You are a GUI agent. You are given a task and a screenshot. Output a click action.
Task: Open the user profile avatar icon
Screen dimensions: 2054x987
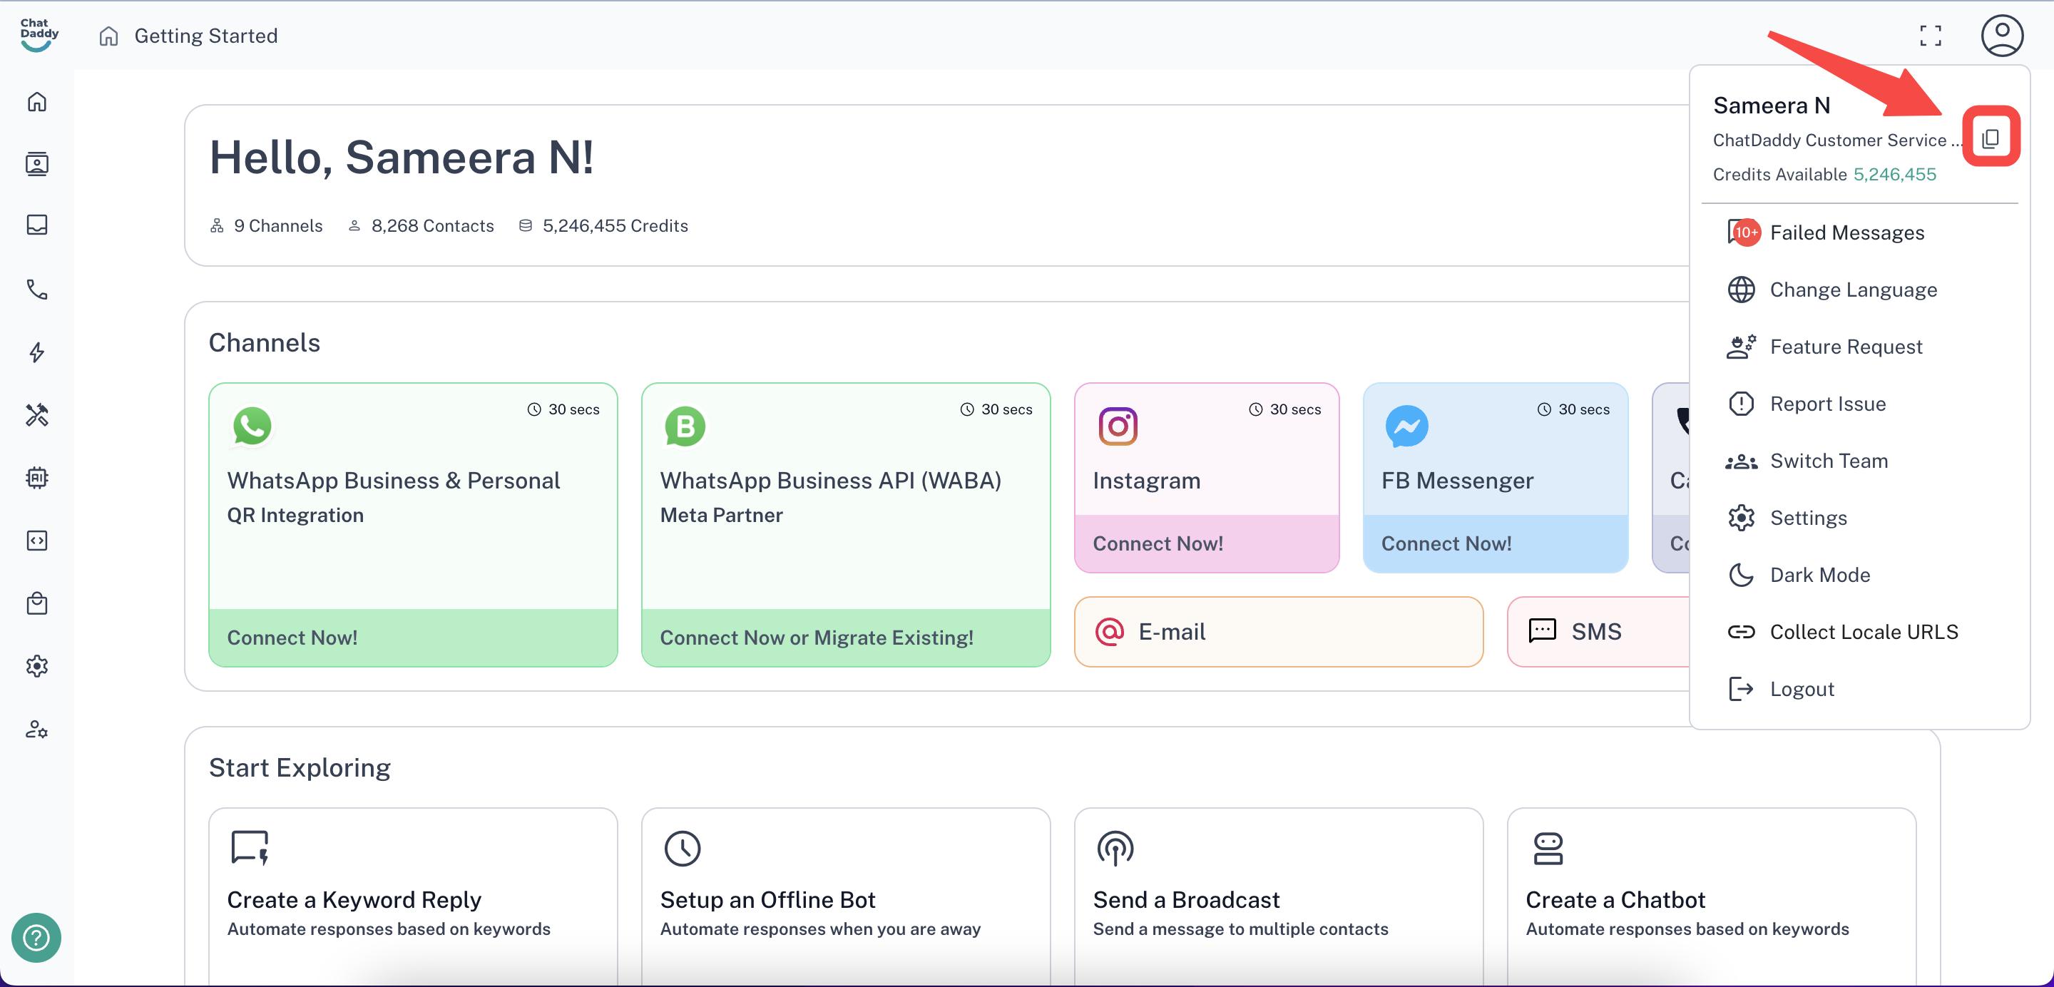(x=2001, y=36)
